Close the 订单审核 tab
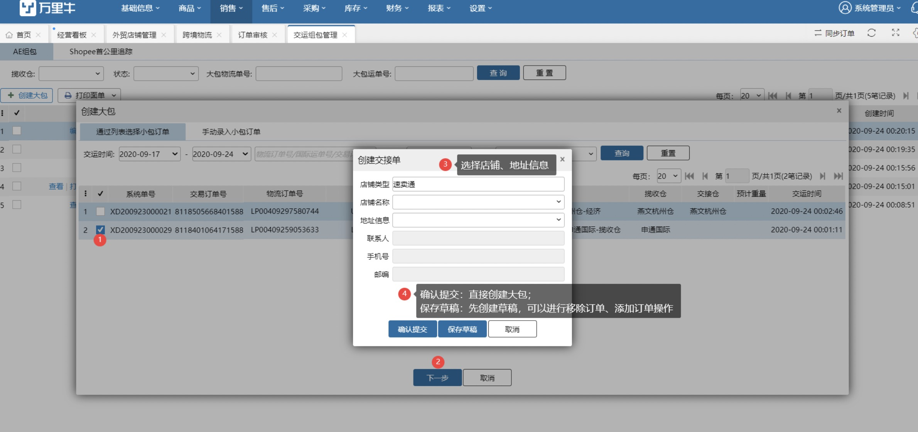 pyautogui.click(x=275, y=35)
